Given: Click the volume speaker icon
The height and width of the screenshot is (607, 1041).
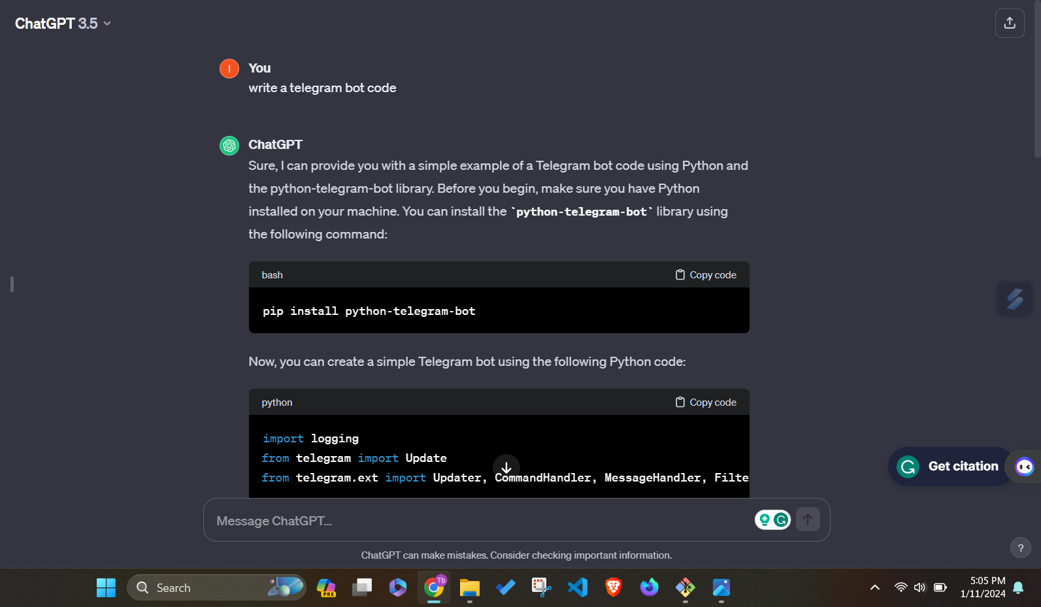Looking at the screenshot, I should point(920,587).
